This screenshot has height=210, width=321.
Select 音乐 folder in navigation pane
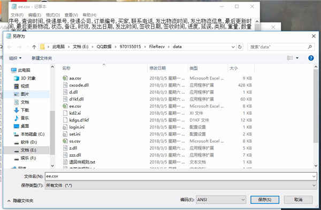pyautogui.click(x=21, y=118)
